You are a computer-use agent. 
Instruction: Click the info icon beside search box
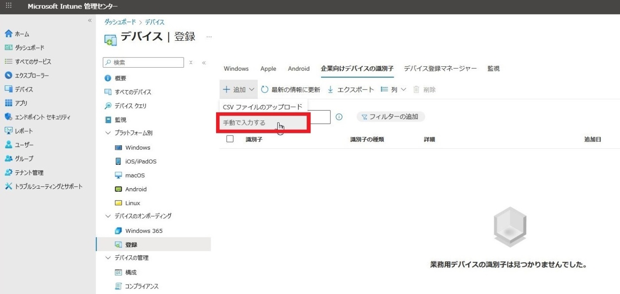[339, 117]
